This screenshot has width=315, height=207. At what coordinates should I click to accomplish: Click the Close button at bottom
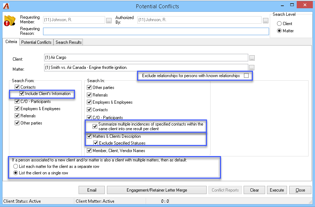pyautogui.click(x=300, y=190)
